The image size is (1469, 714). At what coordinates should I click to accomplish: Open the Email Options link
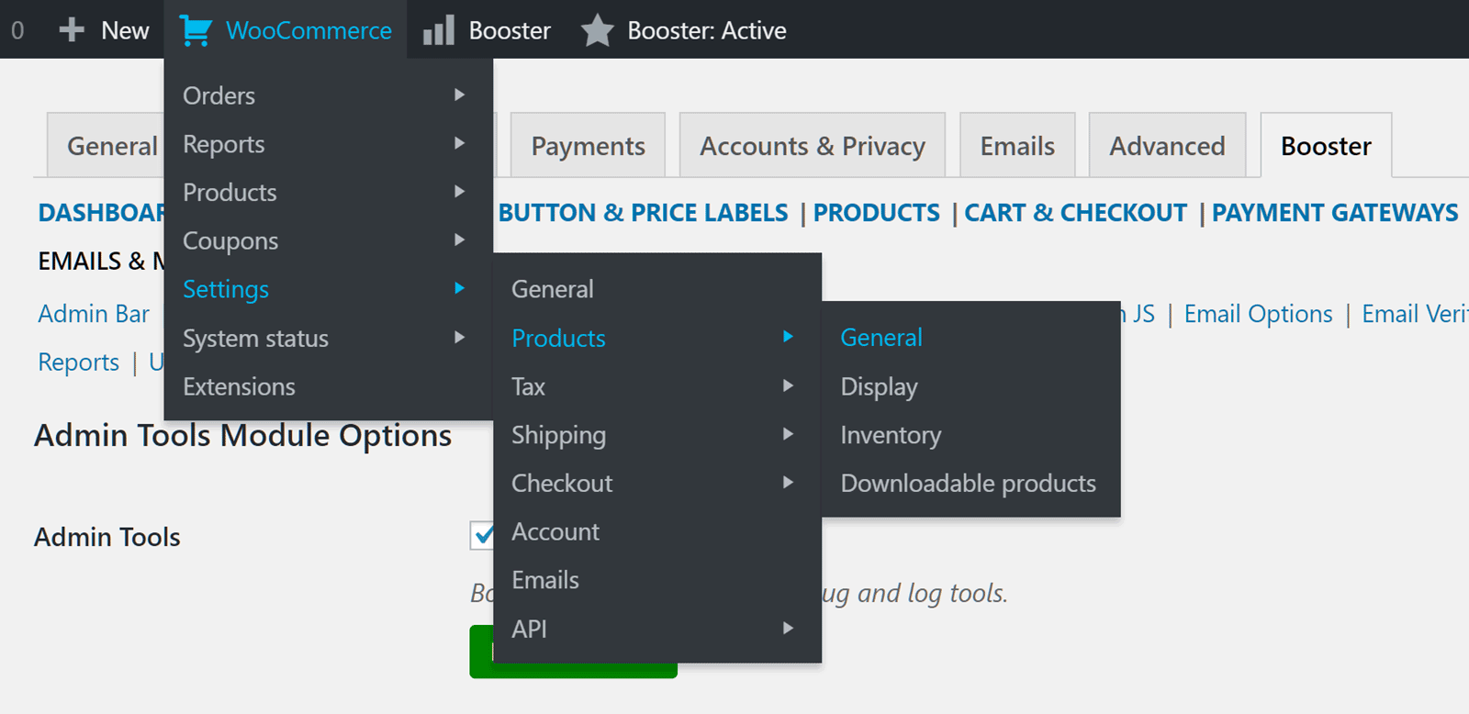point(1258,314)
